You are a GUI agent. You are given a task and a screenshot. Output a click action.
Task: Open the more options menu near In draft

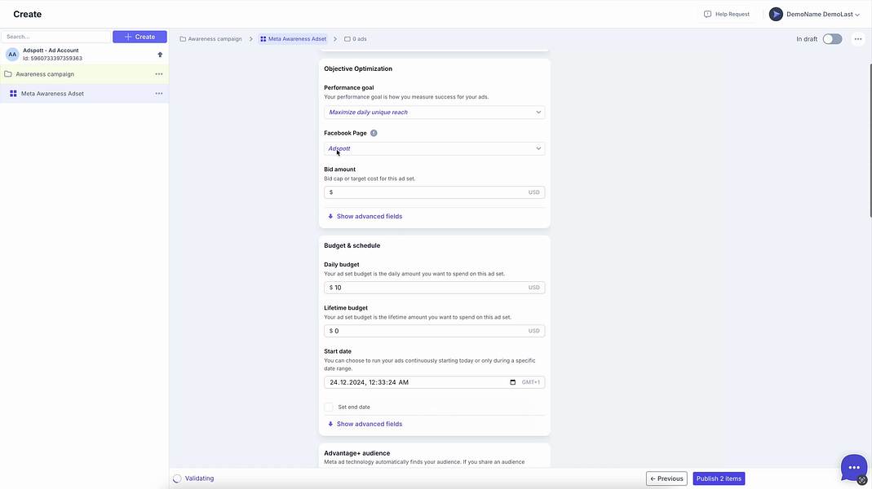coord(858,39)
